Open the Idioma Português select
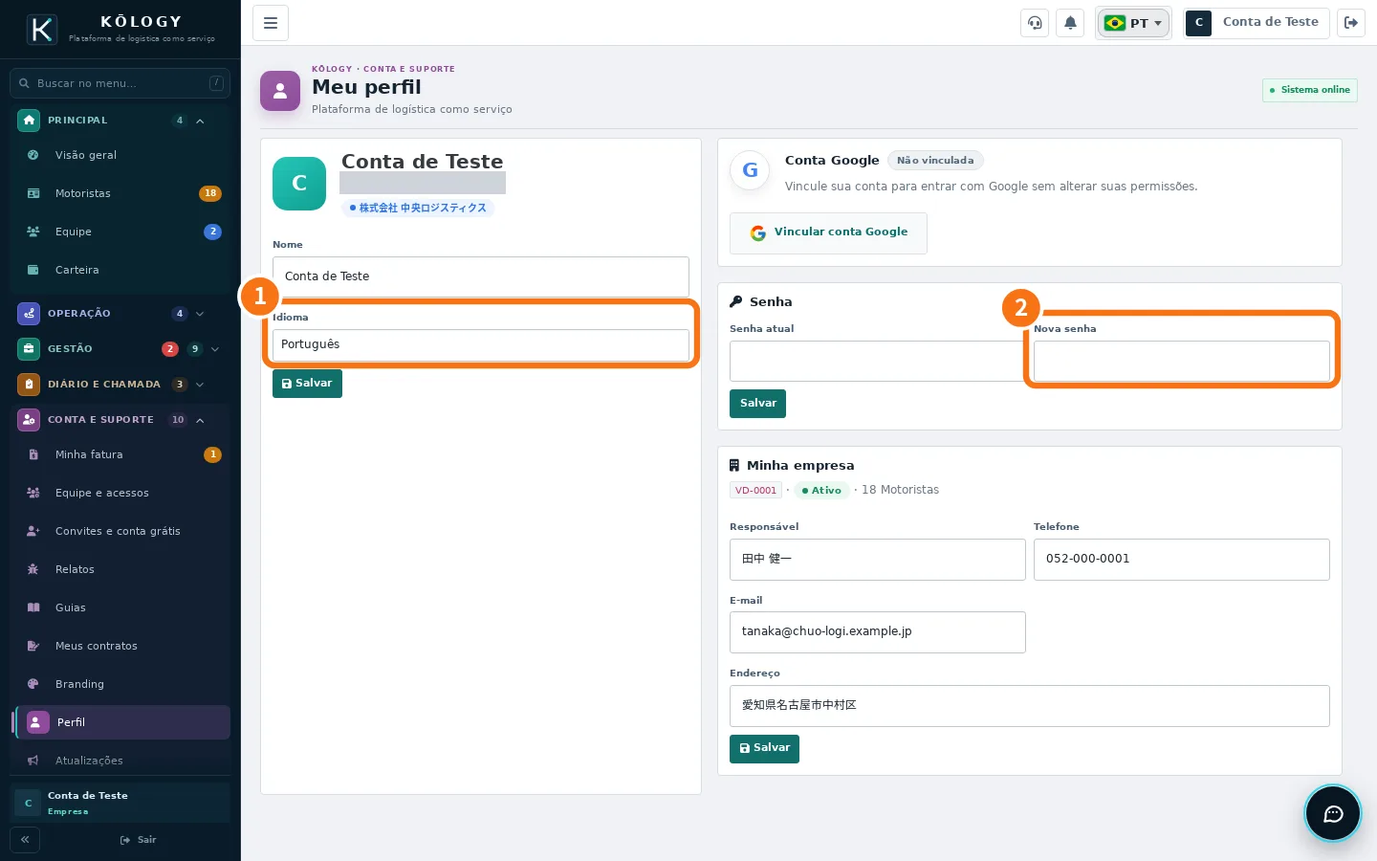 coord(481,344)
